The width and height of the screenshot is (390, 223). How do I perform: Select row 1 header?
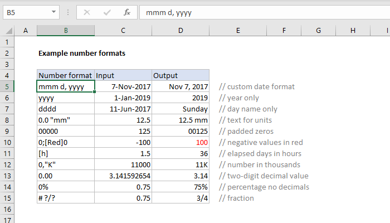coord(7,42)
